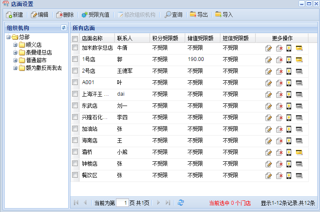This screenshot has height=212, width=320.
Task: Check the box for 加油站
Action: click(x=75, y=129)
